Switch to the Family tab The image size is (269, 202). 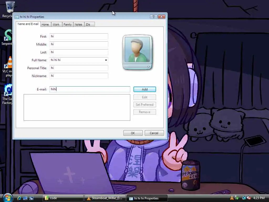point(68,24)
